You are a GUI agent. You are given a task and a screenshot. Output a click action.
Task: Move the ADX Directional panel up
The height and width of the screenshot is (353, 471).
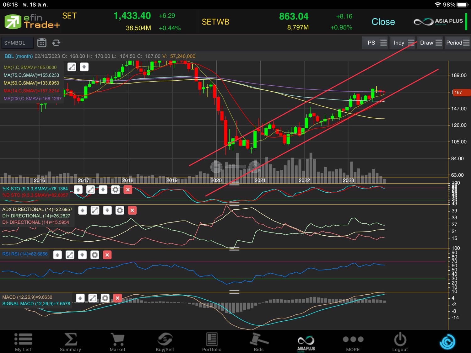click(x=83, y=210)
